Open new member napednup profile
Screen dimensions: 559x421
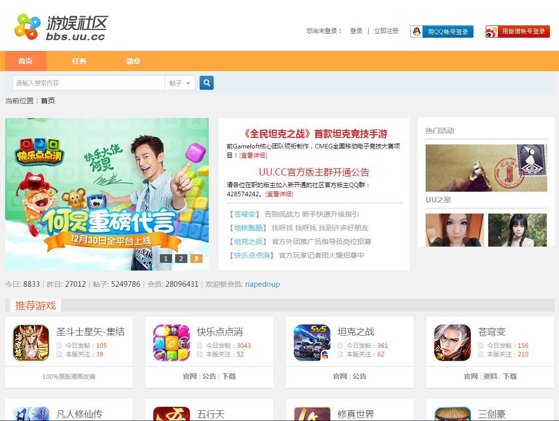pos(262,284)
